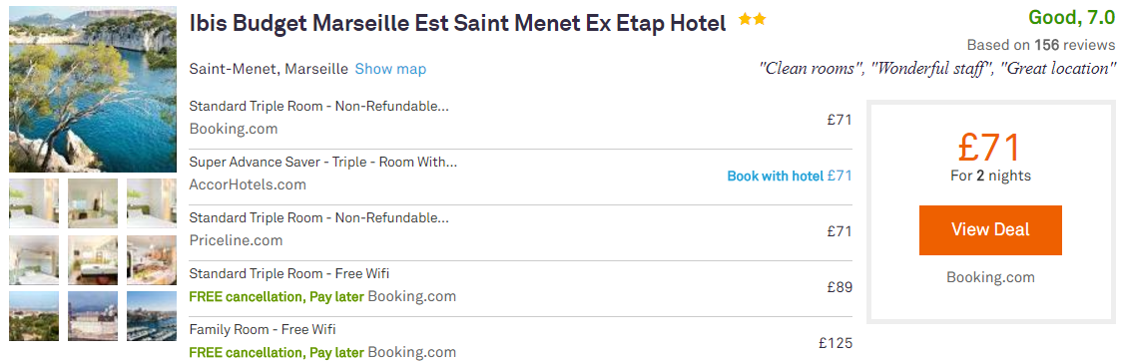
Task: Open the first room thumbnail in top row
Action: click(x=34, y=203)
